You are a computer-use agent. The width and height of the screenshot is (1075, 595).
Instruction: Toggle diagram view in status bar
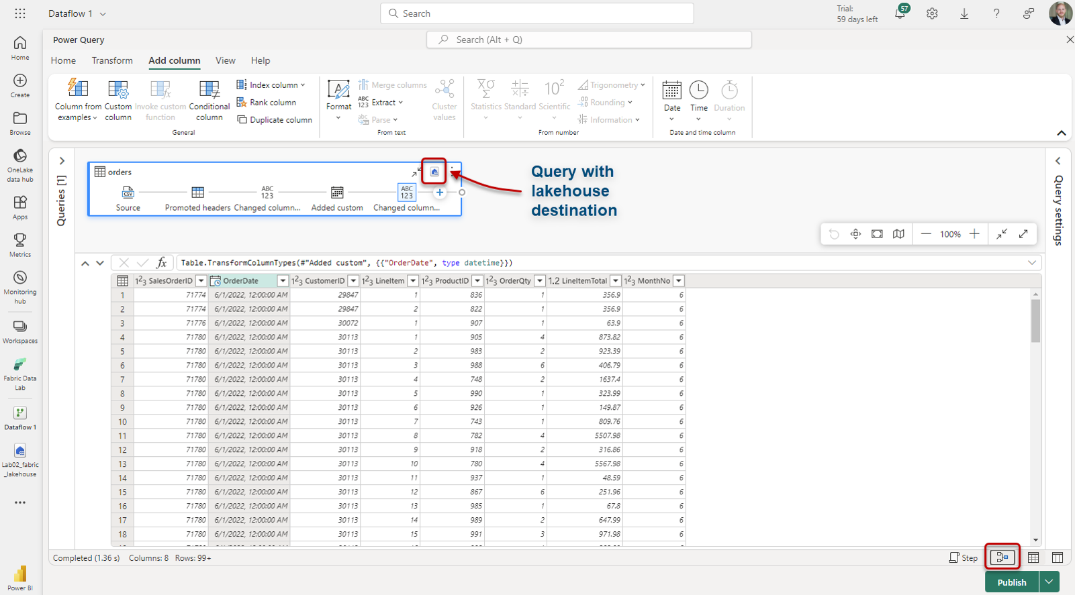click(1002, 557)
